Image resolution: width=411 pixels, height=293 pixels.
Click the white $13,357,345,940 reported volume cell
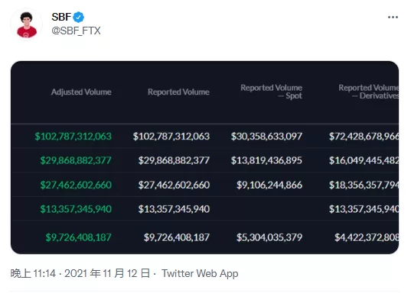coord(174,209)
